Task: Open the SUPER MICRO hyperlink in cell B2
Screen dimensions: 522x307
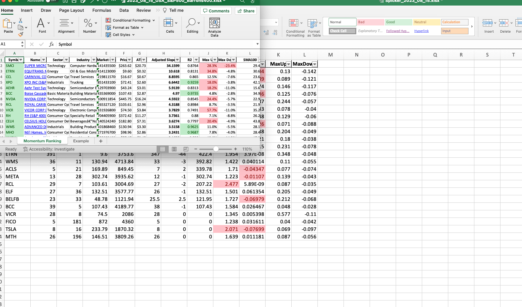Action: [35, 66]
